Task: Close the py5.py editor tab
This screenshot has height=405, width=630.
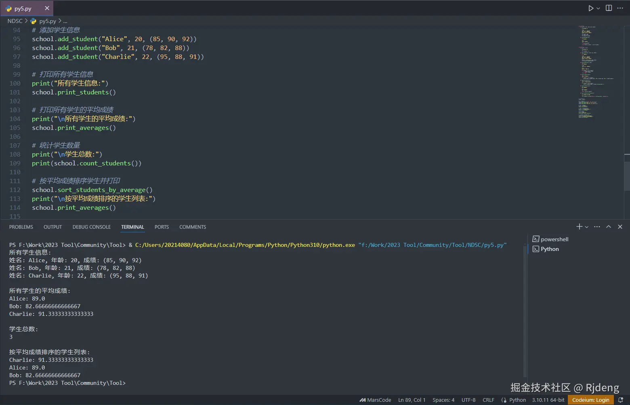Action: pyautogui.click(x=47, y=8)
